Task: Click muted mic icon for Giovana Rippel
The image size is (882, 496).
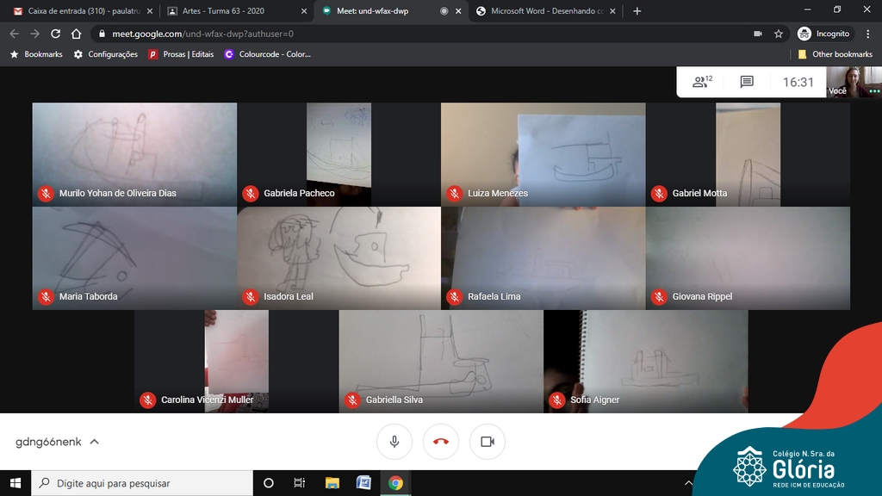Action: click(659, 297)
